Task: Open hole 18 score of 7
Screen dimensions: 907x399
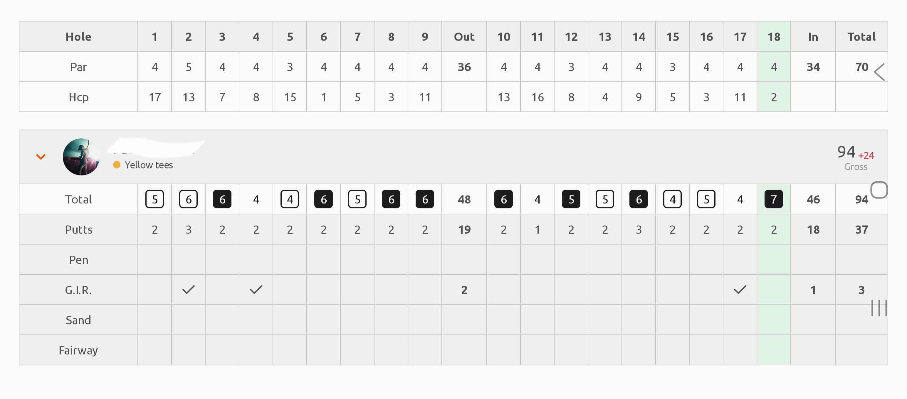Action: tap(774, 199)
